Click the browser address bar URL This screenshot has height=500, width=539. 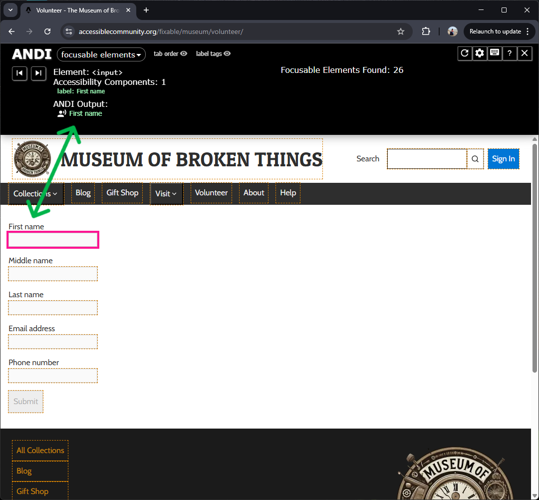coord(161,31)
